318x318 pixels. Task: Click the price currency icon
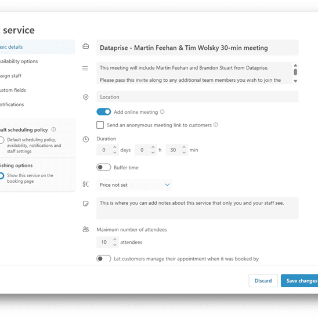(x=85, y=184)
